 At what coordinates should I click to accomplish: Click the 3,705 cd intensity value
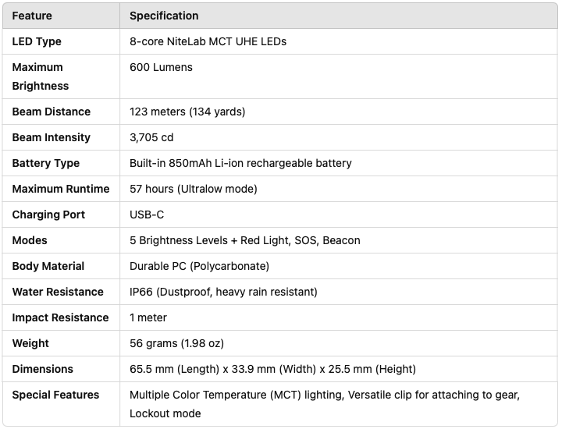(x=151, y=137)
